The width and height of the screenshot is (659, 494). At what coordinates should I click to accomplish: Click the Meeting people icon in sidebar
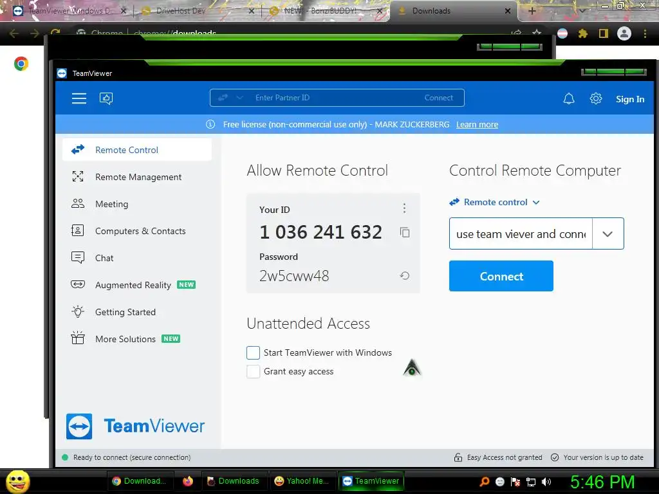[x=78, y=204]
